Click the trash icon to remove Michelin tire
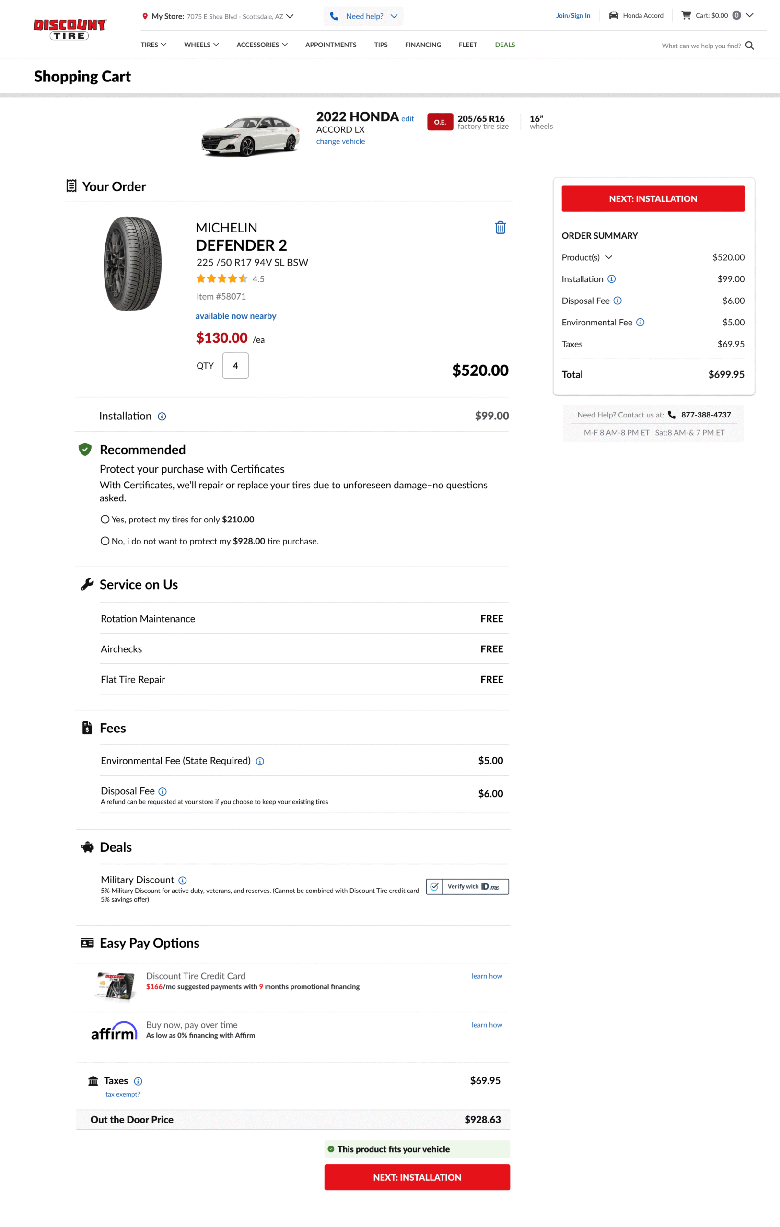 pos(500,228)
